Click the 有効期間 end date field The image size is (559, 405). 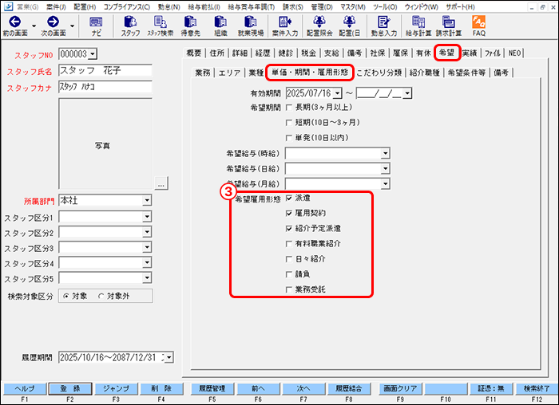[380, 93]
